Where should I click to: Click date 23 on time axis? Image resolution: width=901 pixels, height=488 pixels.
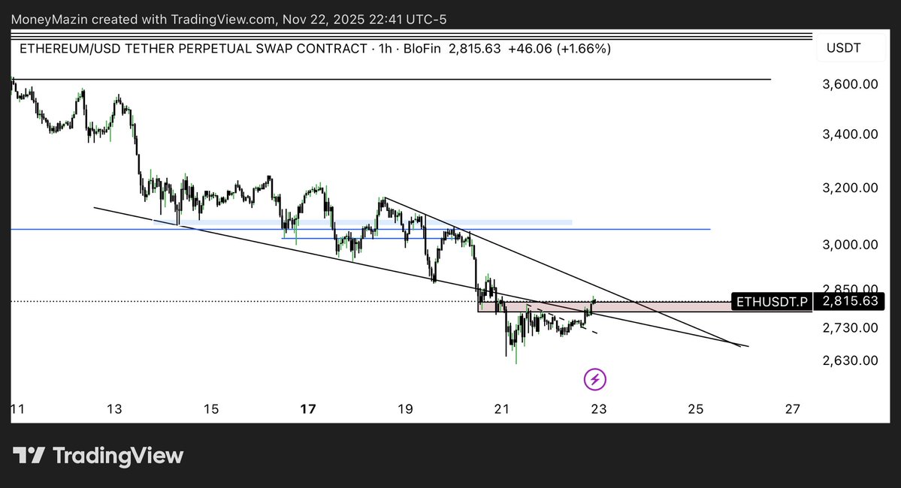pyautogui.click(x=599, y=408)
